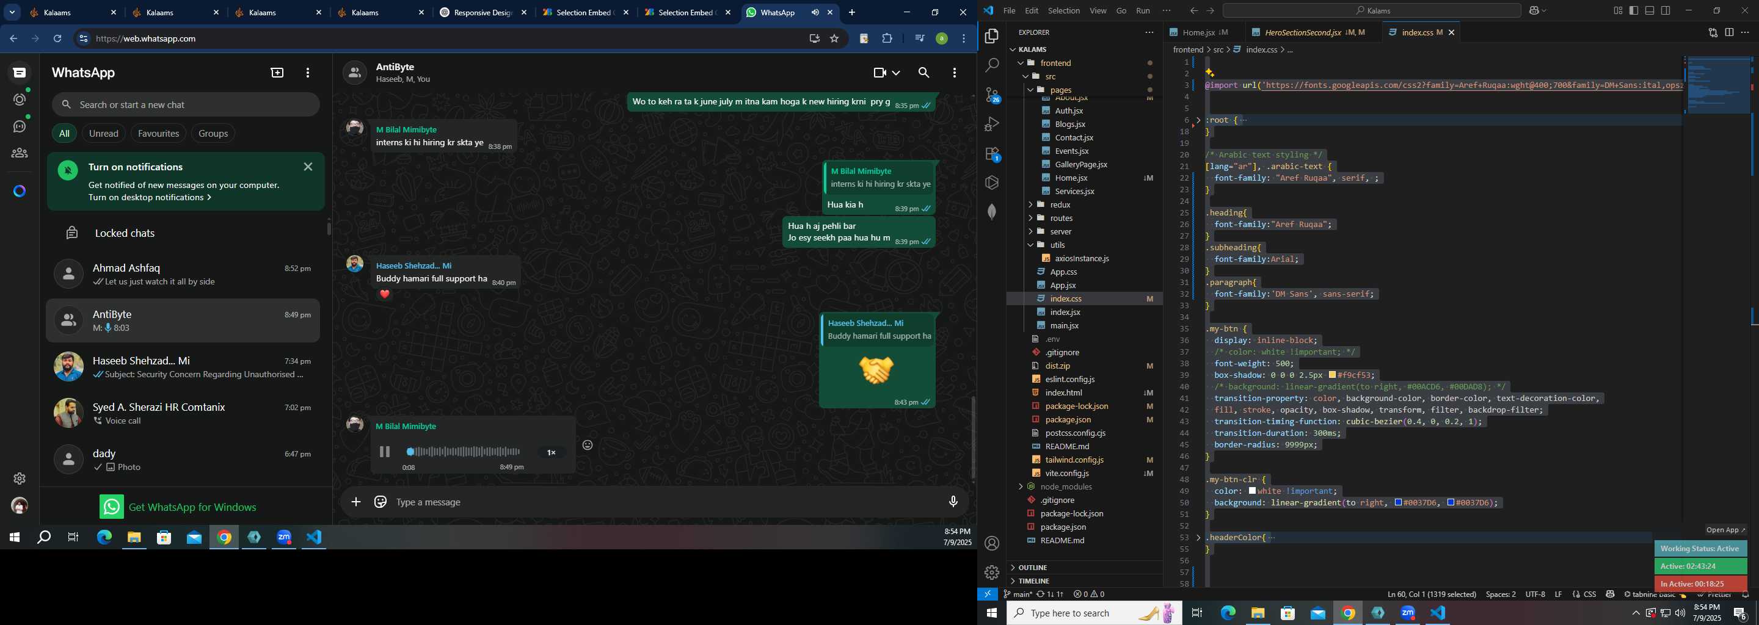Toggle VS Code primary side bar layout
The image size is (1759, 625).
[1633, 10]
